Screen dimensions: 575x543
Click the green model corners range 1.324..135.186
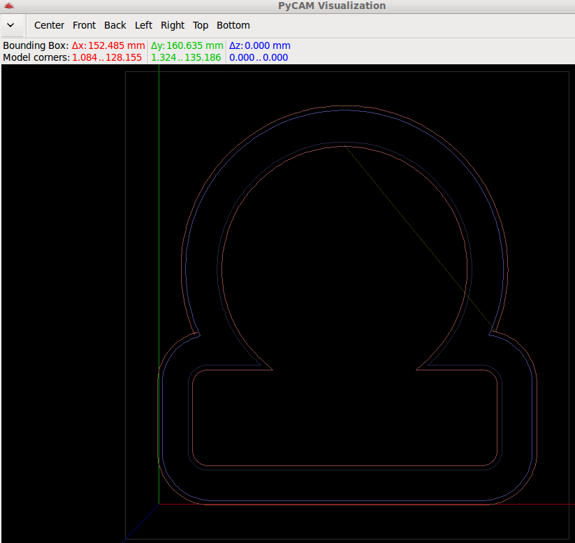point(186,57)
